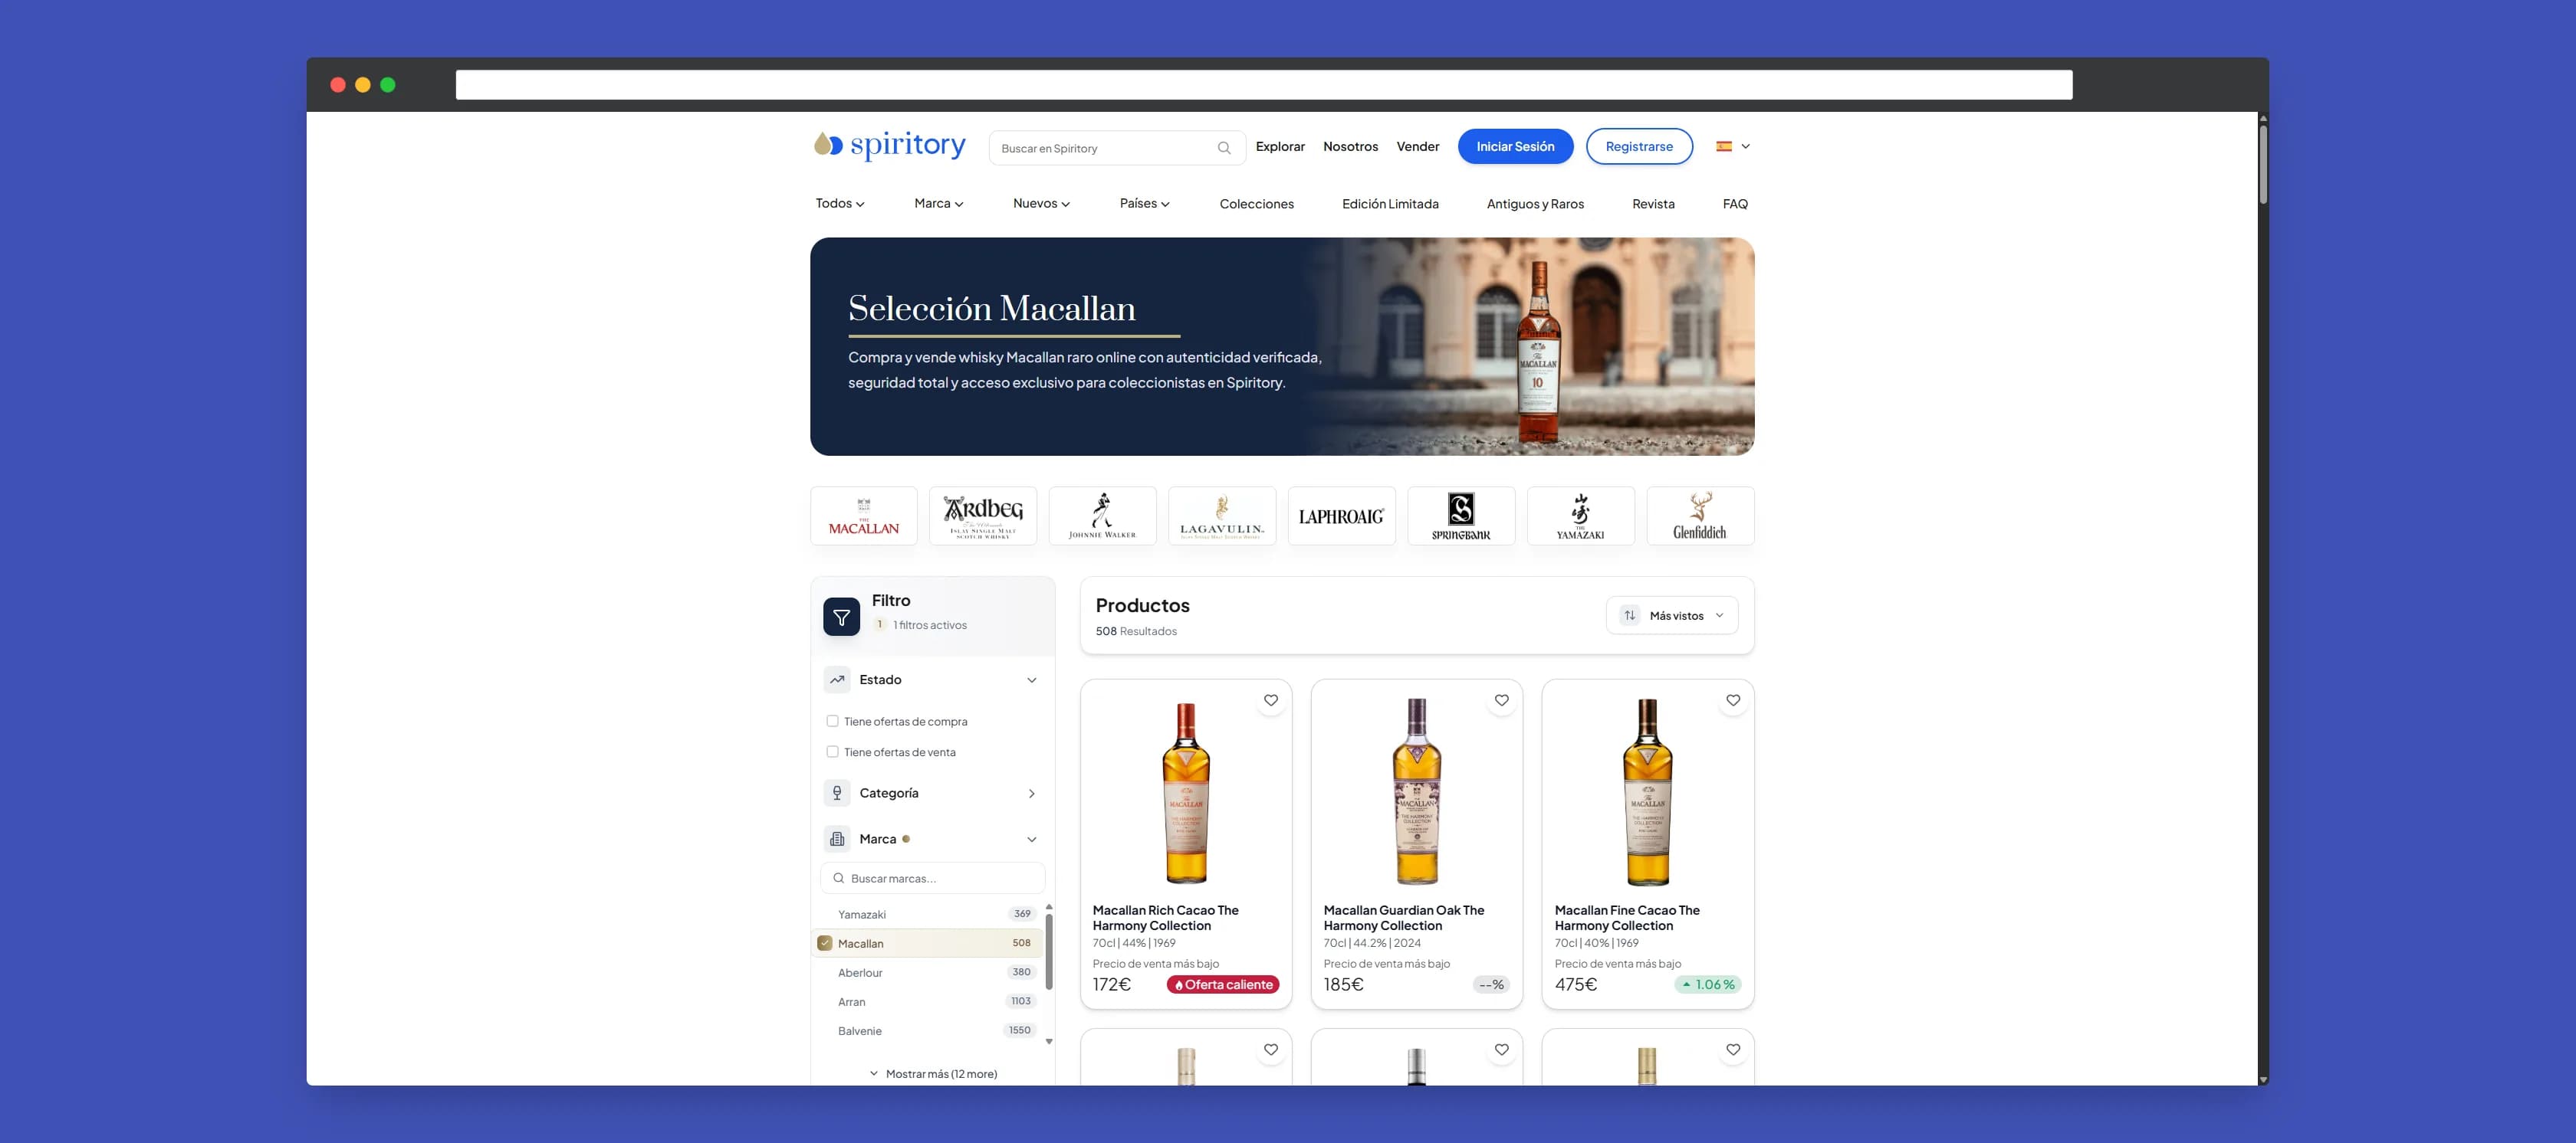2576x1143 pixels.
Task: Open Macallan Guardian Oak product title
Action: [1404, 917]
